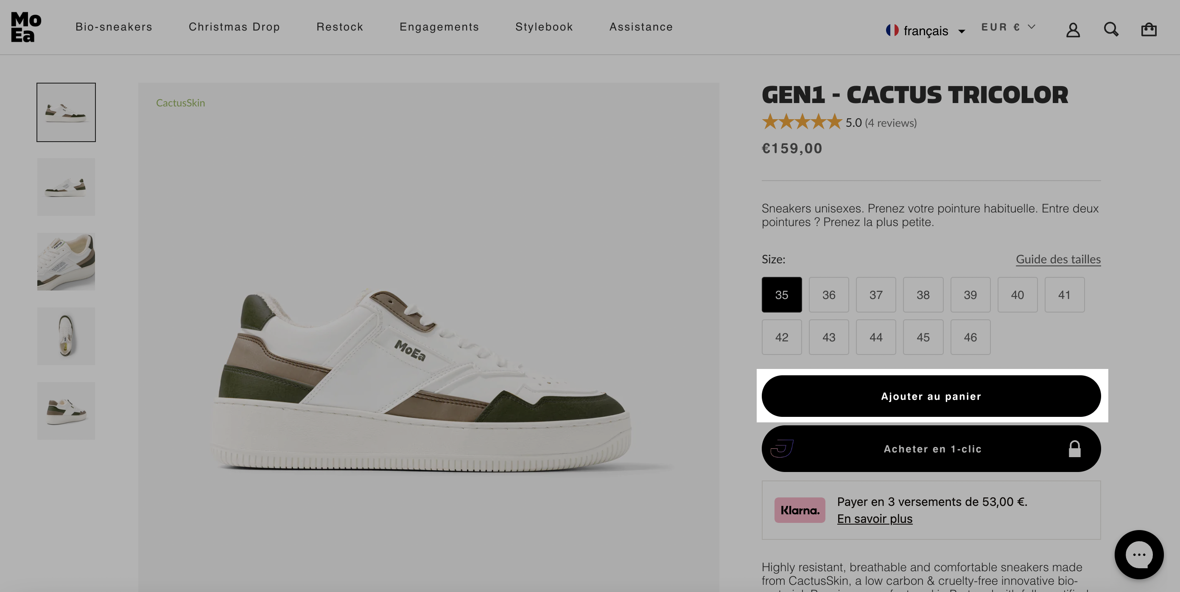
Task: Click the five-star rating
Action: coord(802,122)
